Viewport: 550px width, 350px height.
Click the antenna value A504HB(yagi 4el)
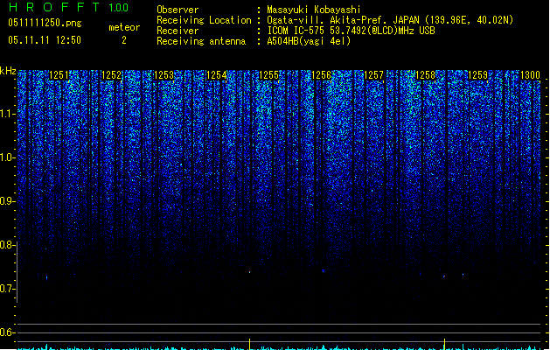(x=309, y=41)
